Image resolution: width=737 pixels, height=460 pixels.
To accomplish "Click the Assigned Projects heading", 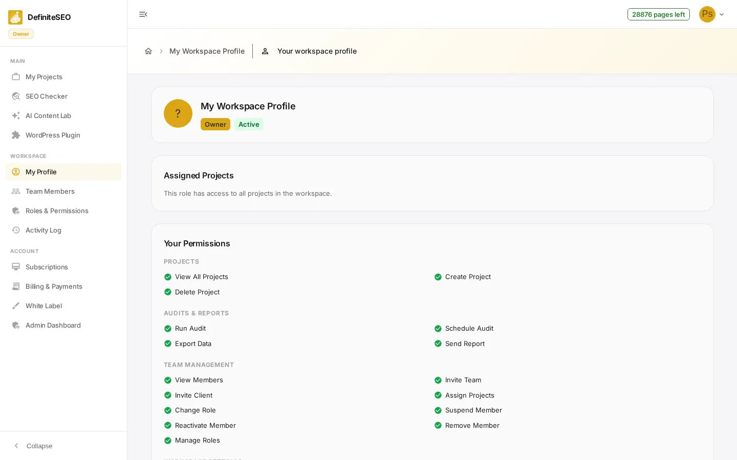I will click(199, 175).
